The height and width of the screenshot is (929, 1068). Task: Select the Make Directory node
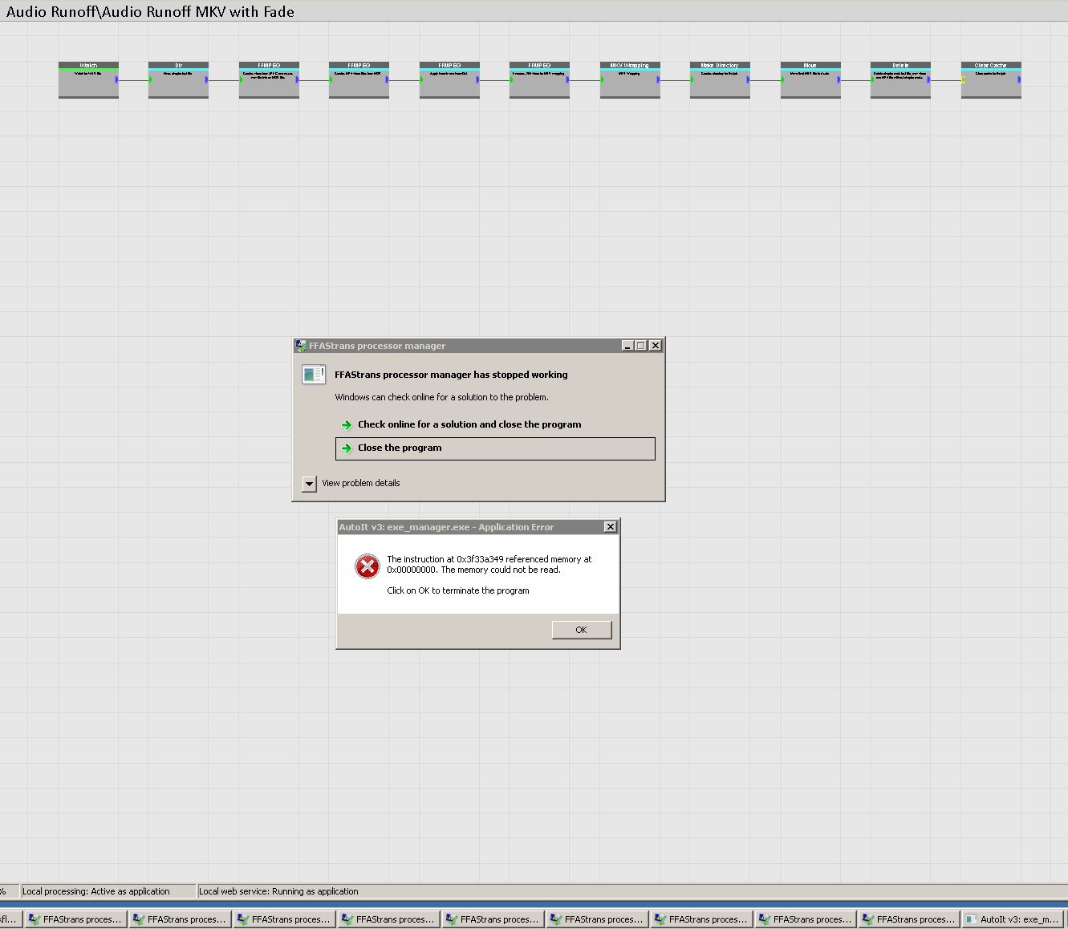pyautogui.click(x=720, y=80)
